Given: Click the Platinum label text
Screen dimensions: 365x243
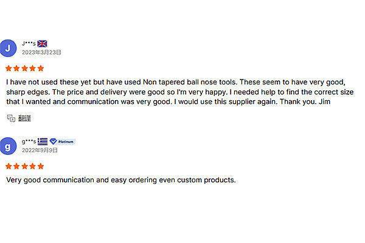Looking at the screenshot, I should [x=66, y=142].
